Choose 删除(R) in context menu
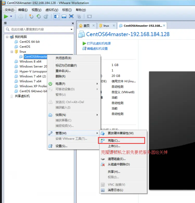 (x=74, y=76)
